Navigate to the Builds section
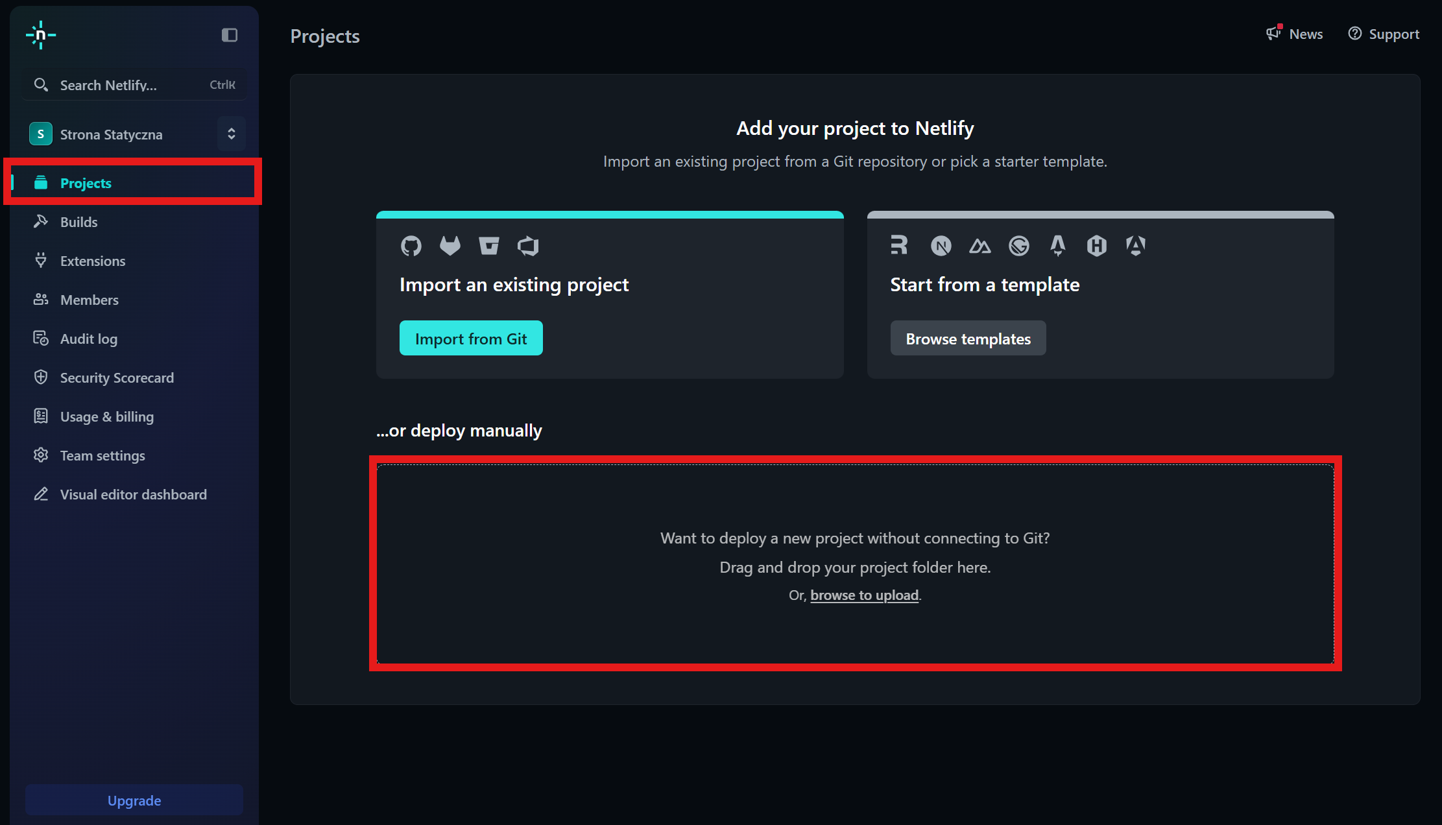This screenshot has width=1442, height=825. tap(80, 221)
